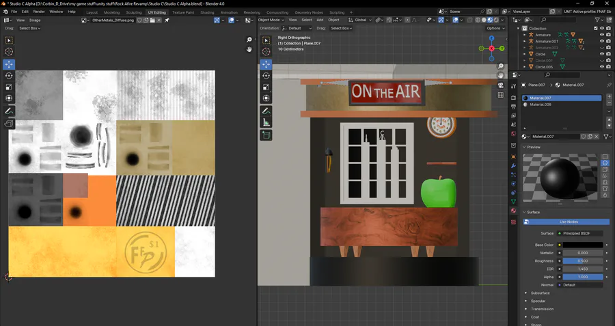Viewport: 615px width, 326px height.
Task: Hide the Armature object in the outliner
Action: pos(602,35)
